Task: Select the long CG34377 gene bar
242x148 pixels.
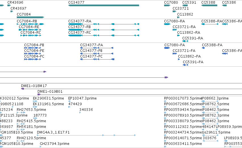Action: tap(104, 5)
